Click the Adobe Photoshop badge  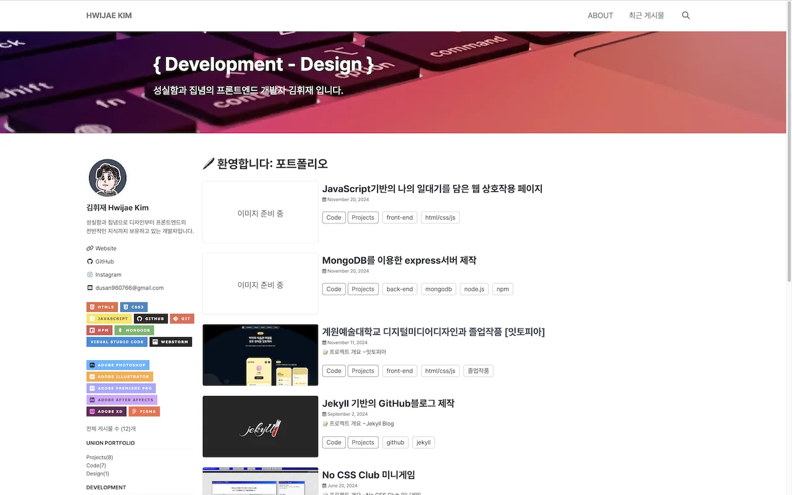coord(118,364)
